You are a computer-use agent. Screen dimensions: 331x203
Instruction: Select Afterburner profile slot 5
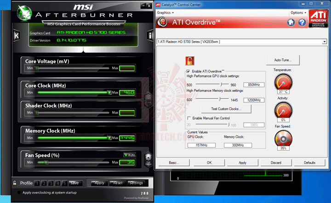click(64, 183)
